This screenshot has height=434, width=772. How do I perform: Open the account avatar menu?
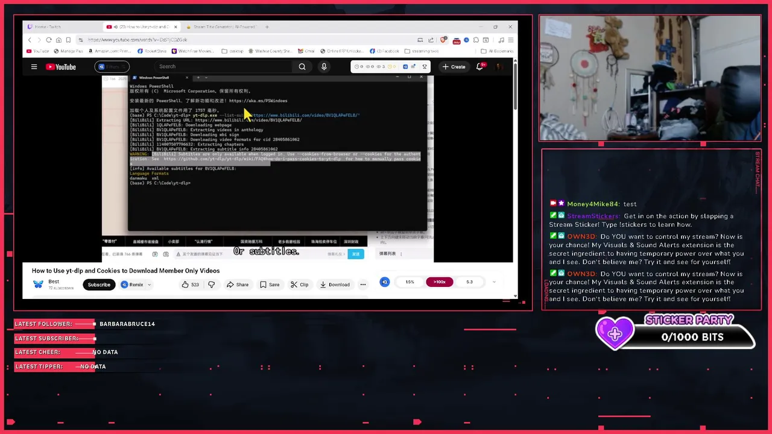pyautogui.click(x=499, y=67)
